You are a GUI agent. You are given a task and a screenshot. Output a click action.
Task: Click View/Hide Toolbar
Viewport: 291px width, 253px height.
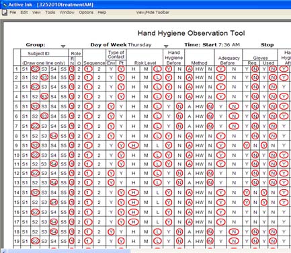153,13
